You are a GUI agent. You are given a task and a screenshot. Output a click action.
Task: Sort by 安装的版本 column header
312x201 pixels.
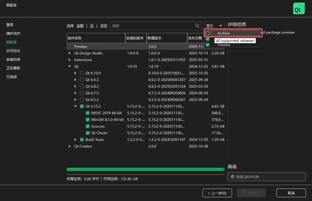(x=136, y=38)
